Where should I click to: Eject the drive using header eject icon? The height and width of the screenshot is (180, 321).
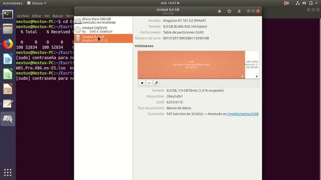coord(220,11)
